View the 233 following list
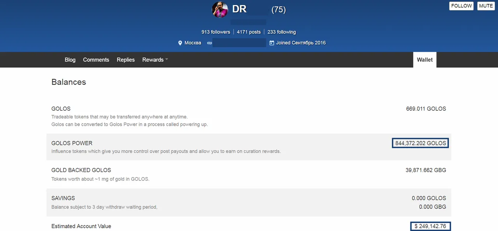 coord(282,32)
